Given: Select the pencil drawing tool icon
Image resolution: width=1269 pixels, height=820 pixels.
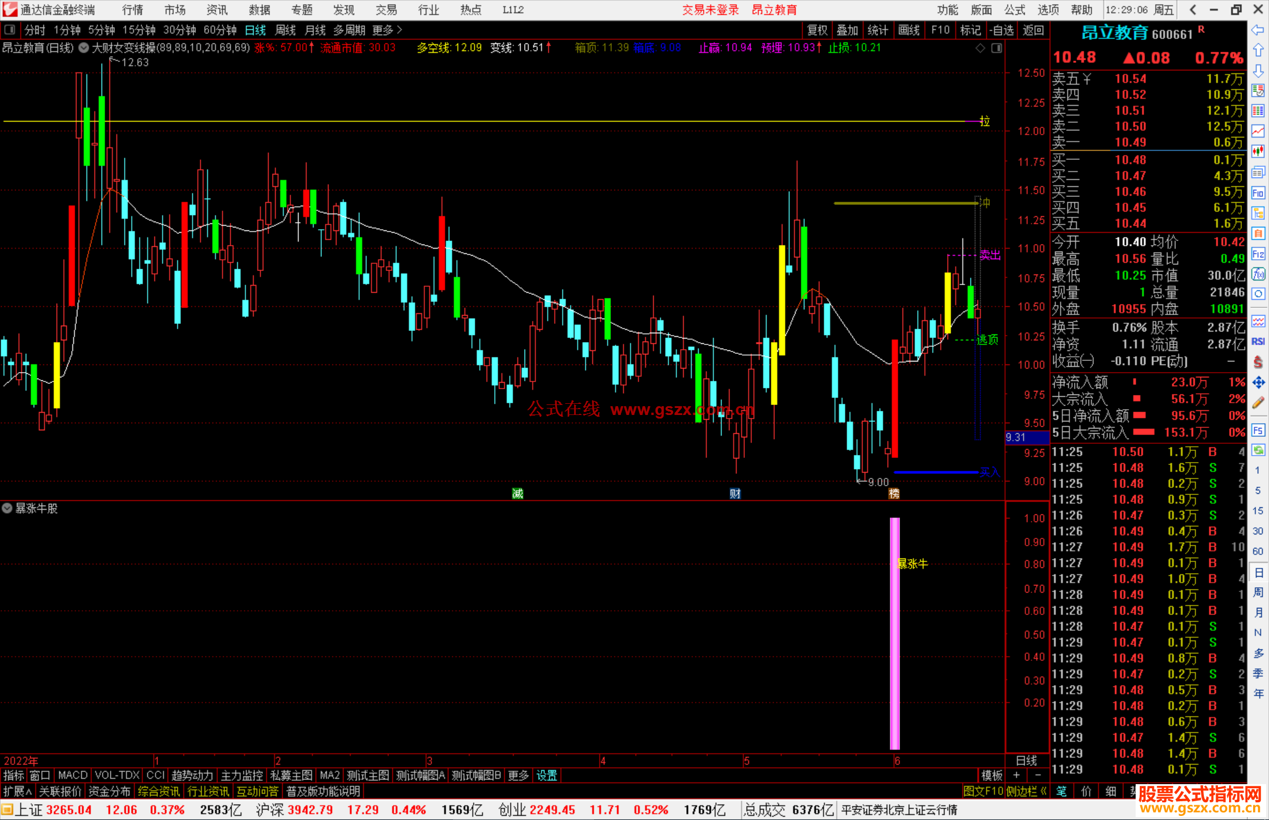Looking at the screenshot, I should click(1258, 403).
